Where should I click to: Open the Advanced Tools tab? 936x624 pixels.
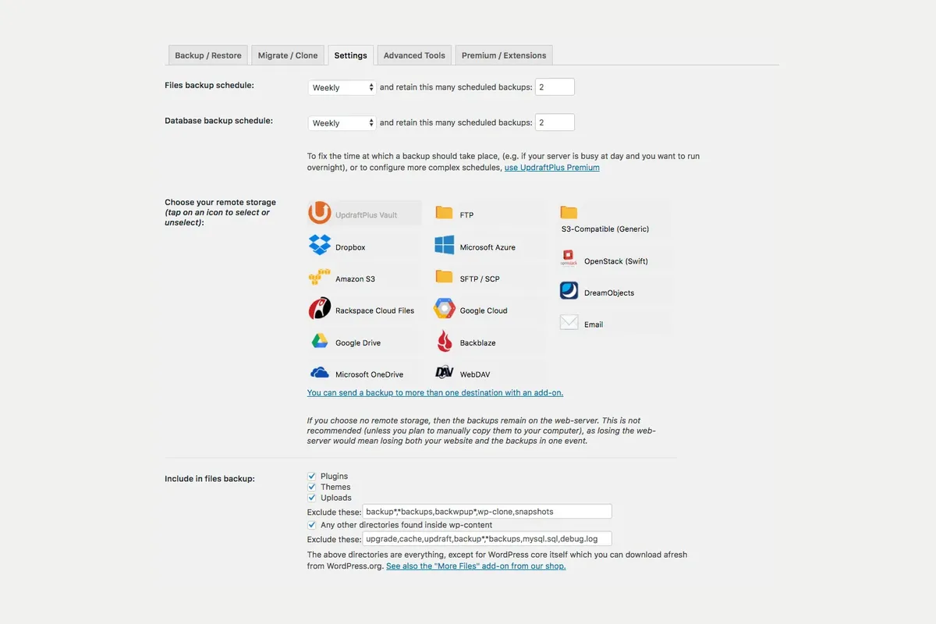click(414, 55)
